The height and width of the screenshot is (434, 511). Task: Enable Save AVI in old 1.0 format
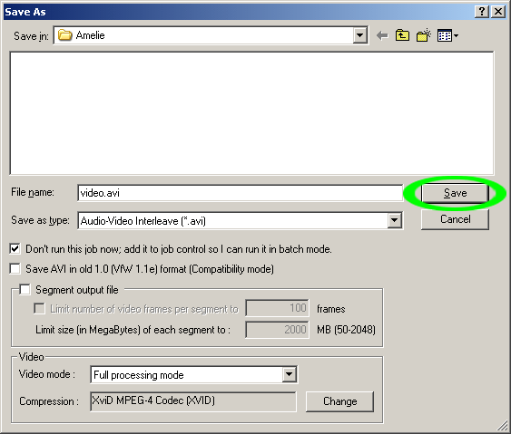(x=15, y=269)
